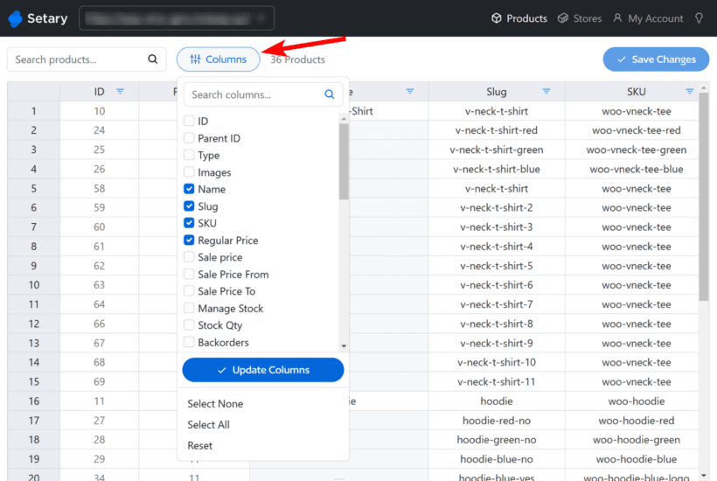Open the store URL selector in header

click(177, 18)
